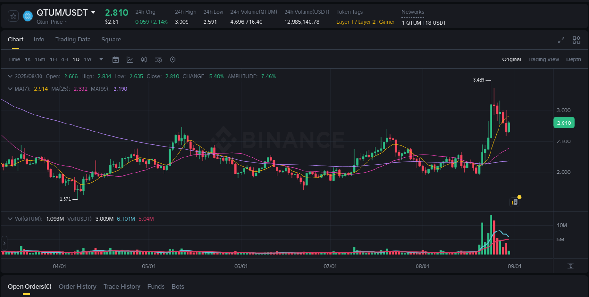Open the extra intervals dropdown arrow
The image size is (589, 297).
[x=101, y=59]
